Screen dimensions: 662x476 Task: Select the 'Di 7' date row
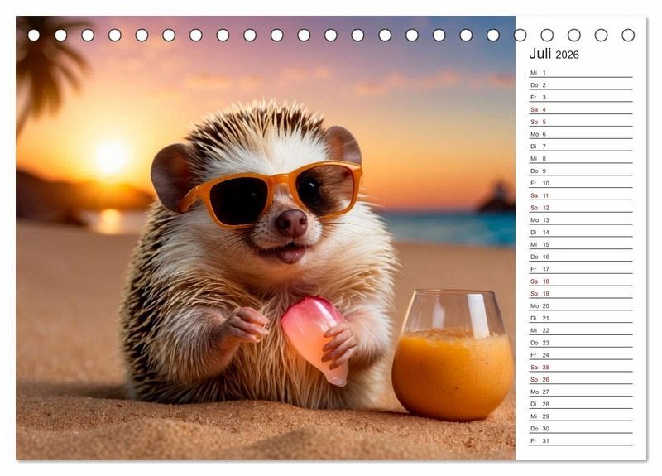[x=581, y=147]
